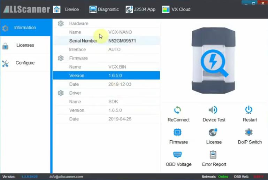
Task: Click the Driver section gear icon
Action: [x=61, y=93]
